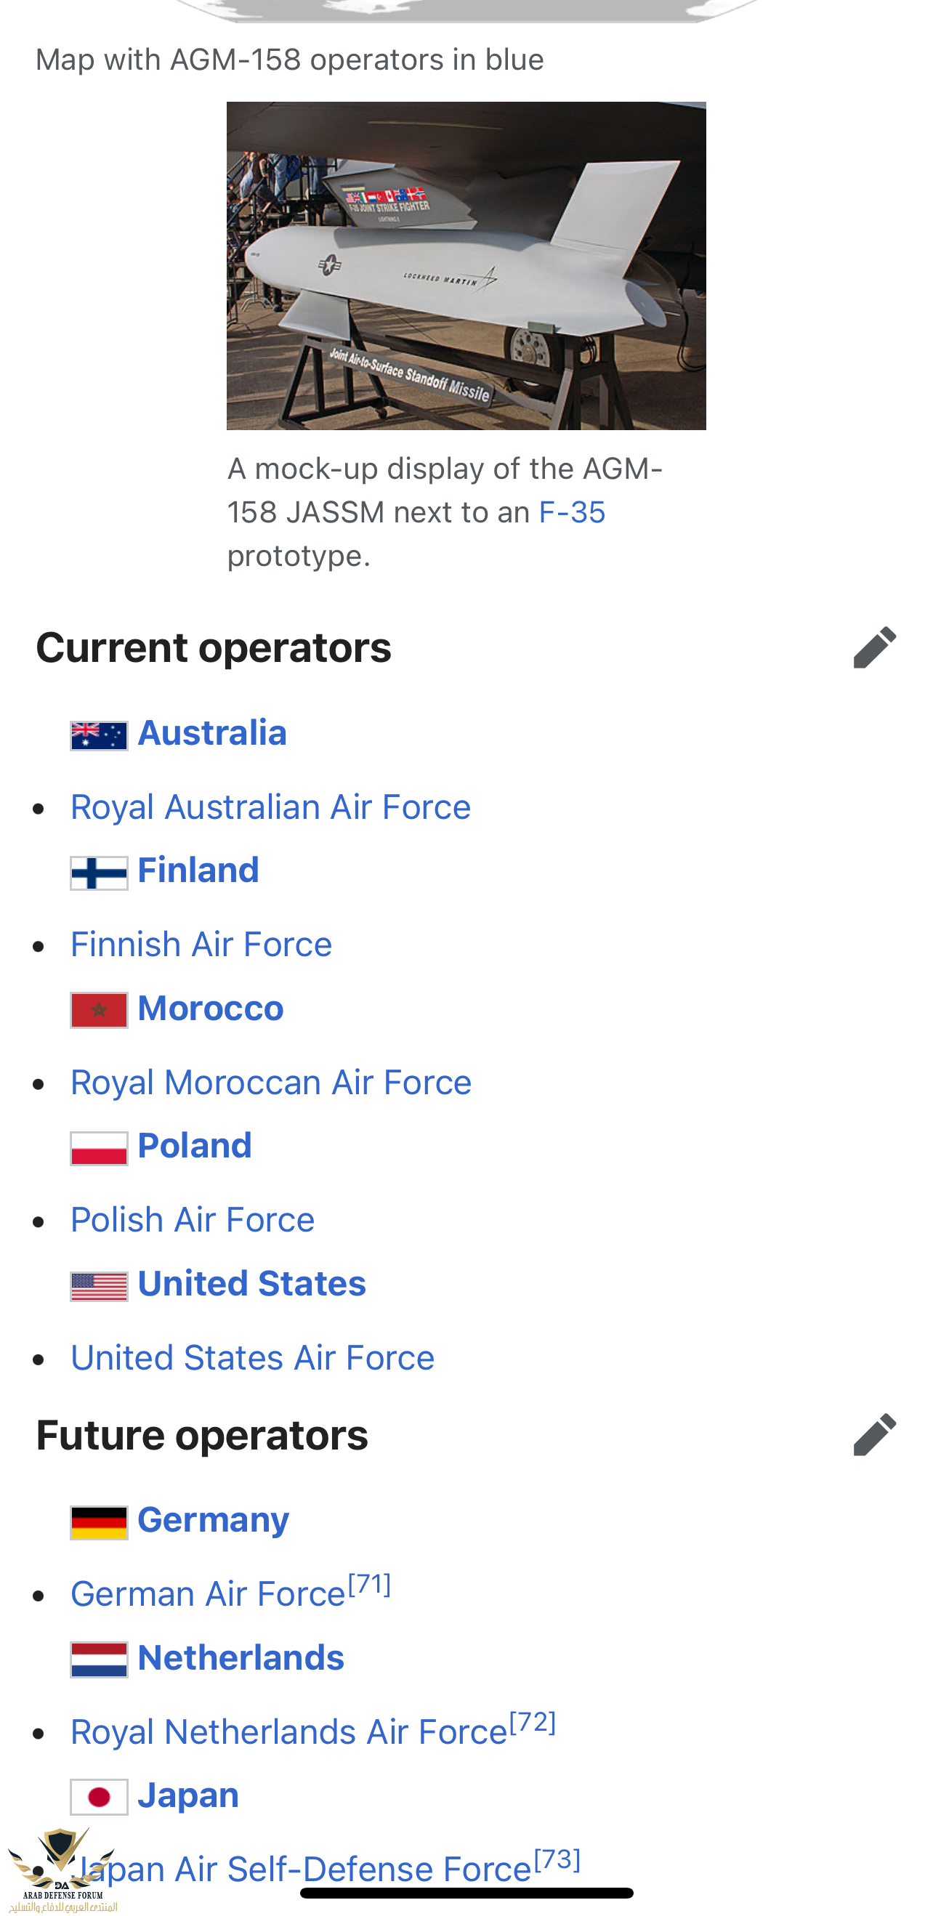
Task: View citation 71 for German Air Force
Action: [369, 1584]
